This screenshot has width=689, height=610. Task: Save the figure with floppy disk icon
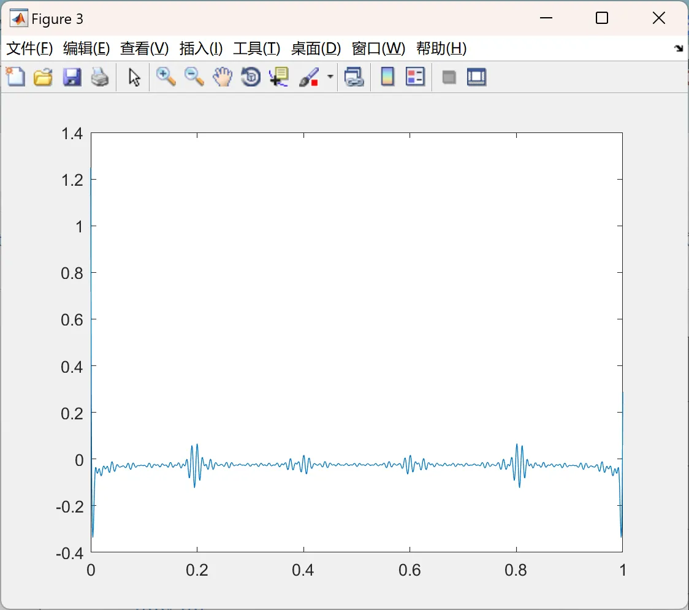pos(72,77)
